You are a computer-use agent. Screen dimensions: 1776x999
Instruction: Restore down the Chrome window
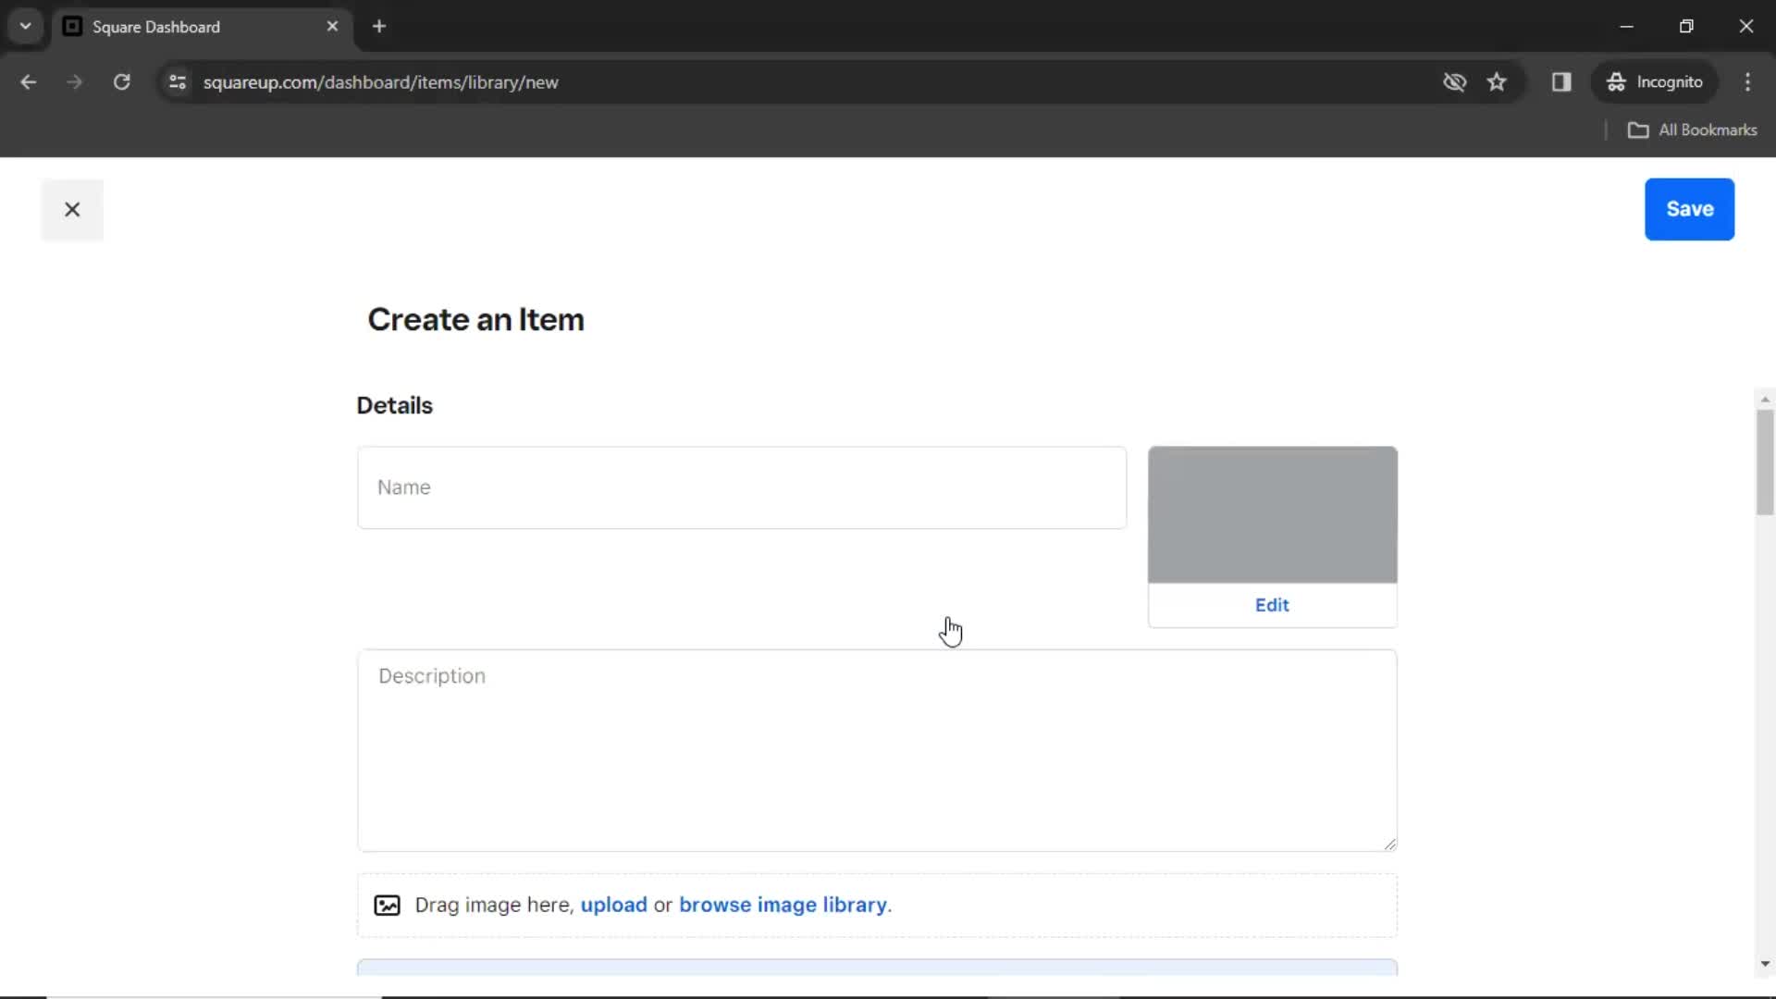pyautogui.click(x=1686, y=27)
